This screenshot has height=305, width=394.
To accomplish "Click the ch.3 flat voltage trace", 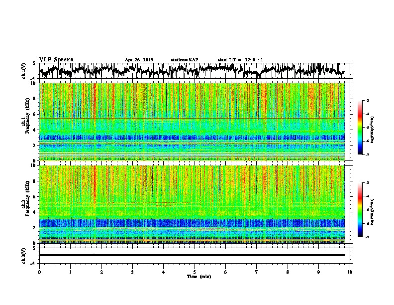I will [x=192, y=255].
